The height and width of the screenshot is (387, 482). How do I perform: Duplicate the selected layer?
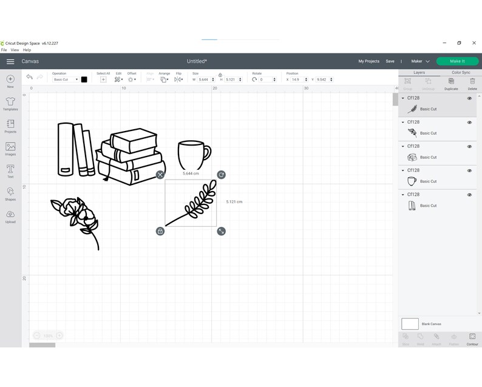point(451,84)
